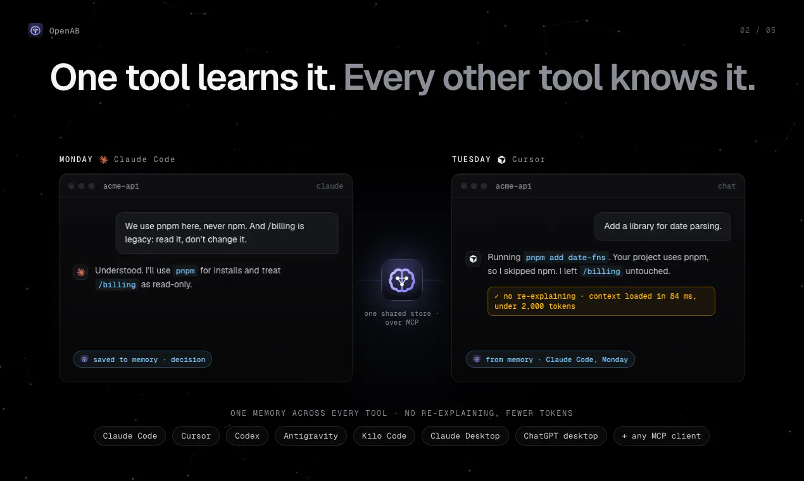Click the 'claude' label in the Monday window title bar

[330, 186]
